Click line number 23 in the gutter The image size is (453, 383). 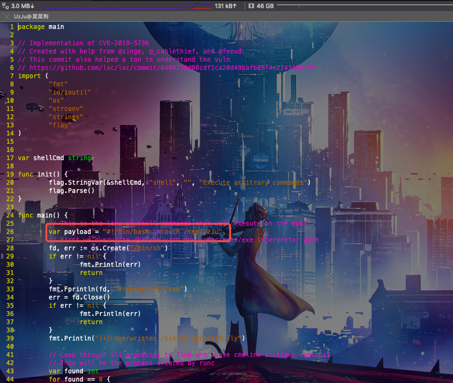pyautogui.click(x=10, y=207)
